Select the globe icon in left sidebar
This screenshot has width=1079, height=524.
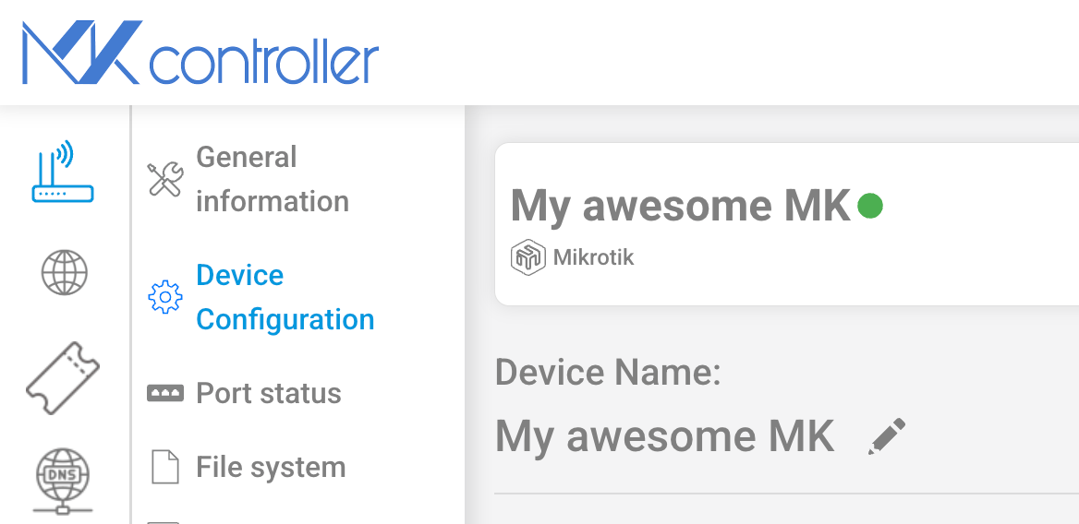point(64,273)
